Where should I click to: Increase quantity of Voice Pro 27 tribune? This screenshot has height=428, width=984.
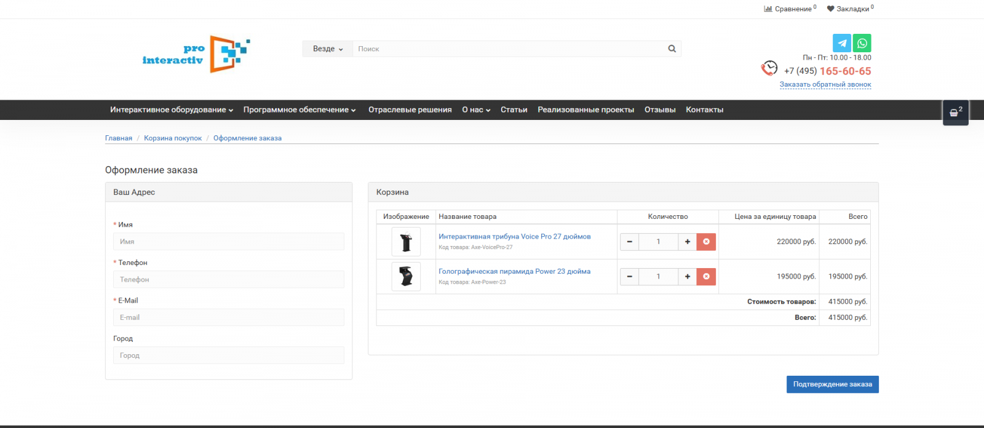click(687, 242)
